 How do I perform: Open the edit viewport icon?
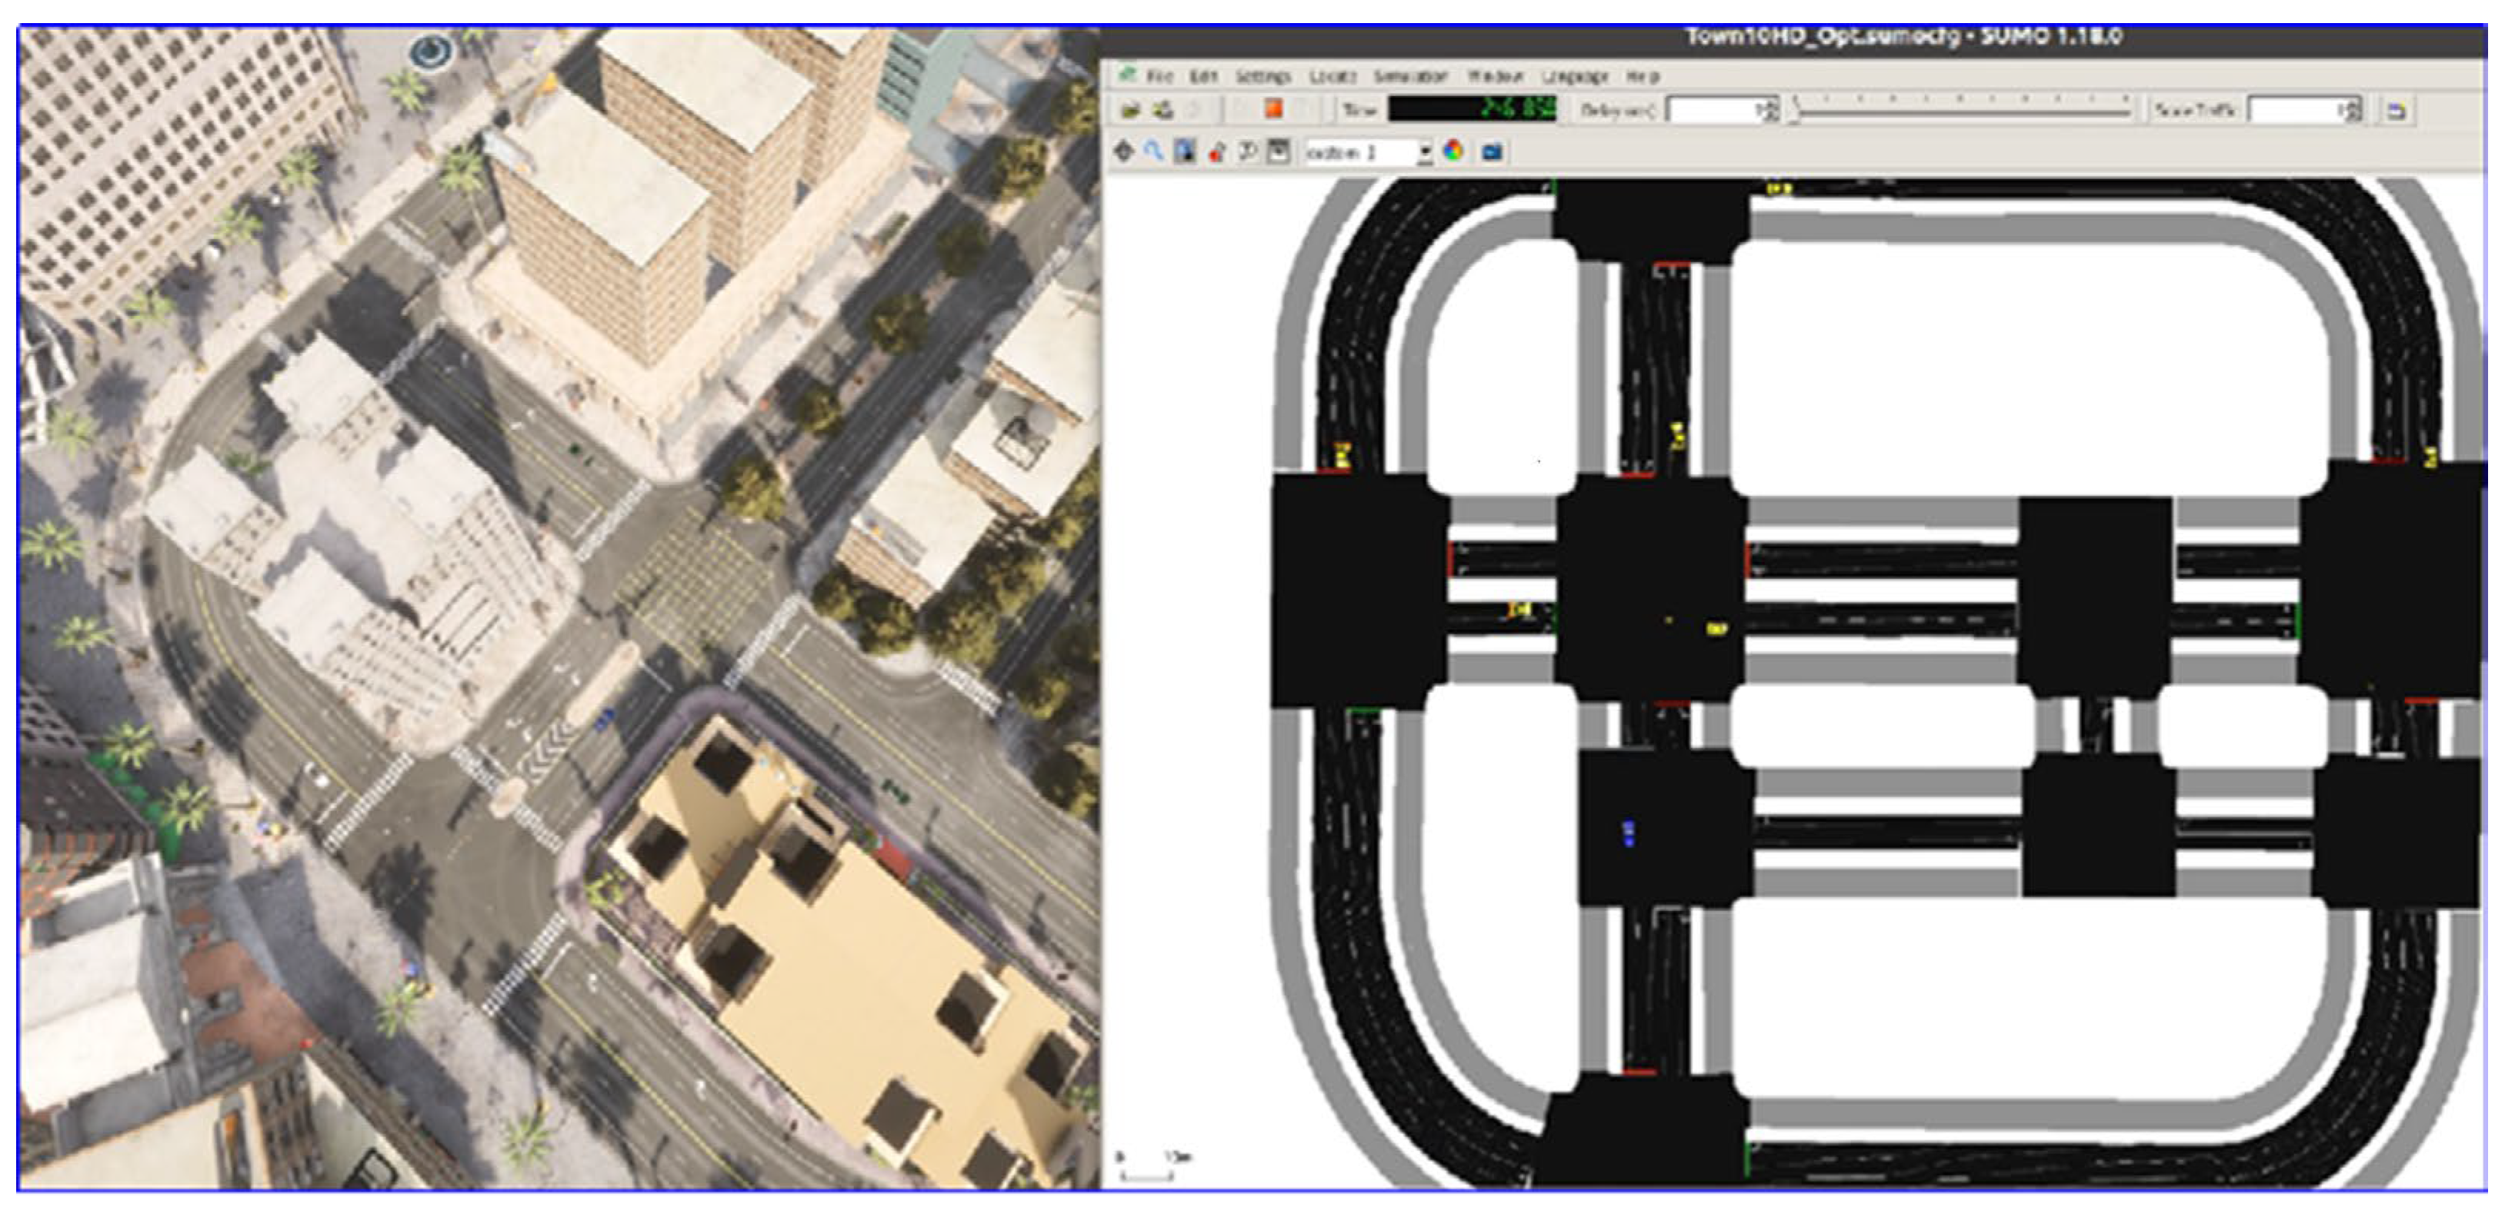[x=1186, y=152]
